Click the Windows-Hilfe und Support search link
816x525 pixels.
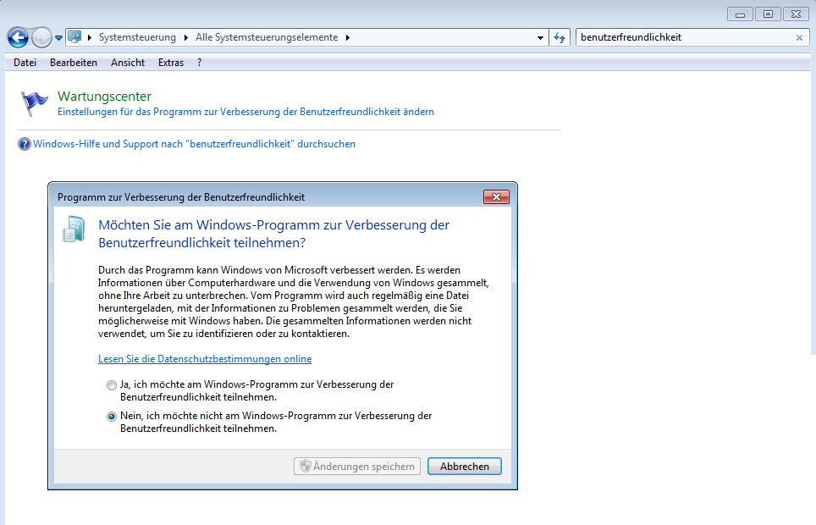pyautogui.click(x=194, y=144)
